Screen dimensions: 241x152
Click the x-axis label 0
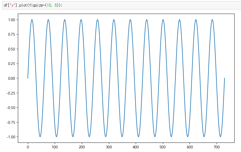(x=28, y=147)
